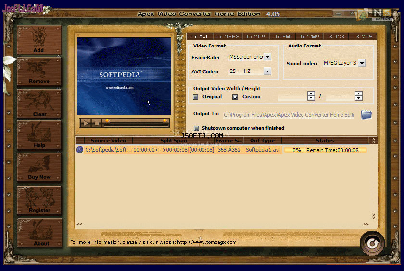Close the Apex Video Converter window
Image resolution: width=404 pixels, height=271 pixels.
[x=352, y=13]
